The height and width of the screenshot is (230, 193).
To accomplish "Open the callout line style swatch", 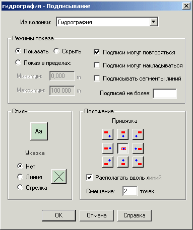I will pos(59,176).
